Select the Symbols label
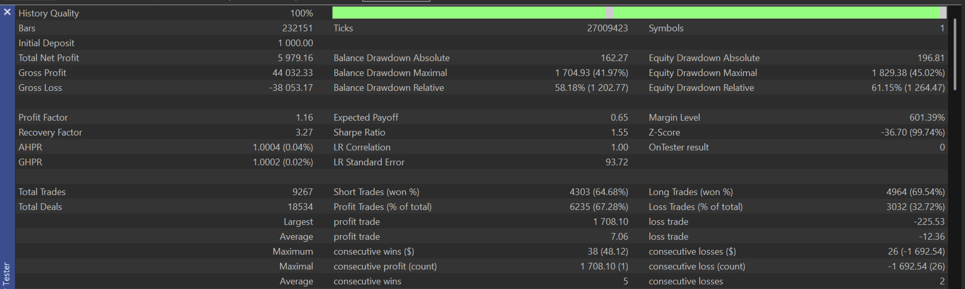This screenshot has width=965, height=289. pyautogui.click(x=666, y=28)
